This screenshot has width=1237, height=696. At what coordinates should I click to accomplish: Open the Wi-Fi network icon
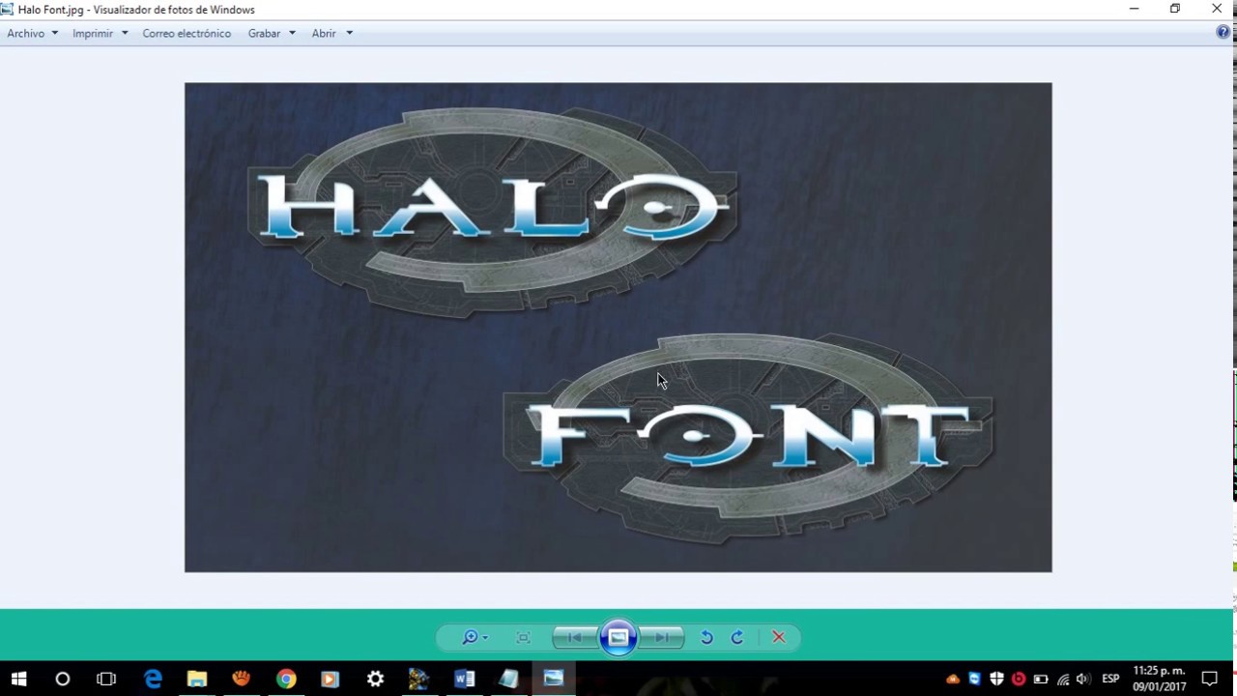(x=1063, y=679)
